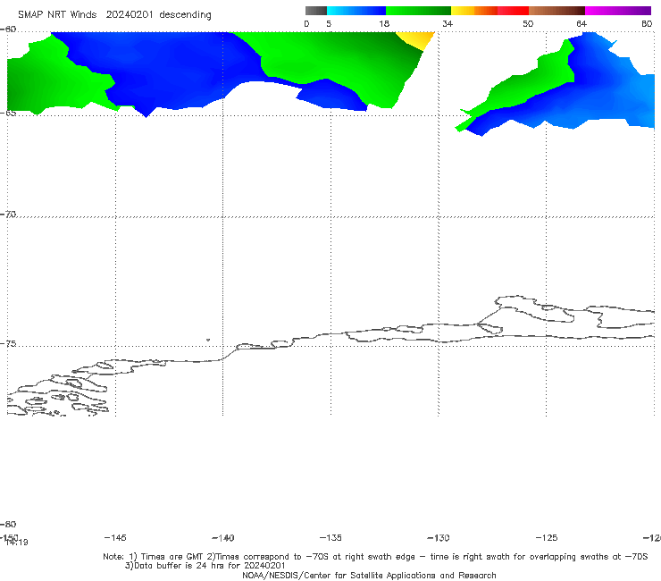This screenshot has height=581, width=661.
Task: Click the green 18-34 segment of color bar
Action: tap(418, 11)
